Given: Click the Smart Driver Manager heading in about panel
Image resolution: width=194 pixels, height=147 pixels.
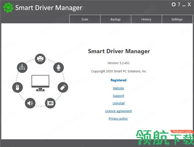Looking at the screenshot, I should point(119,51).
